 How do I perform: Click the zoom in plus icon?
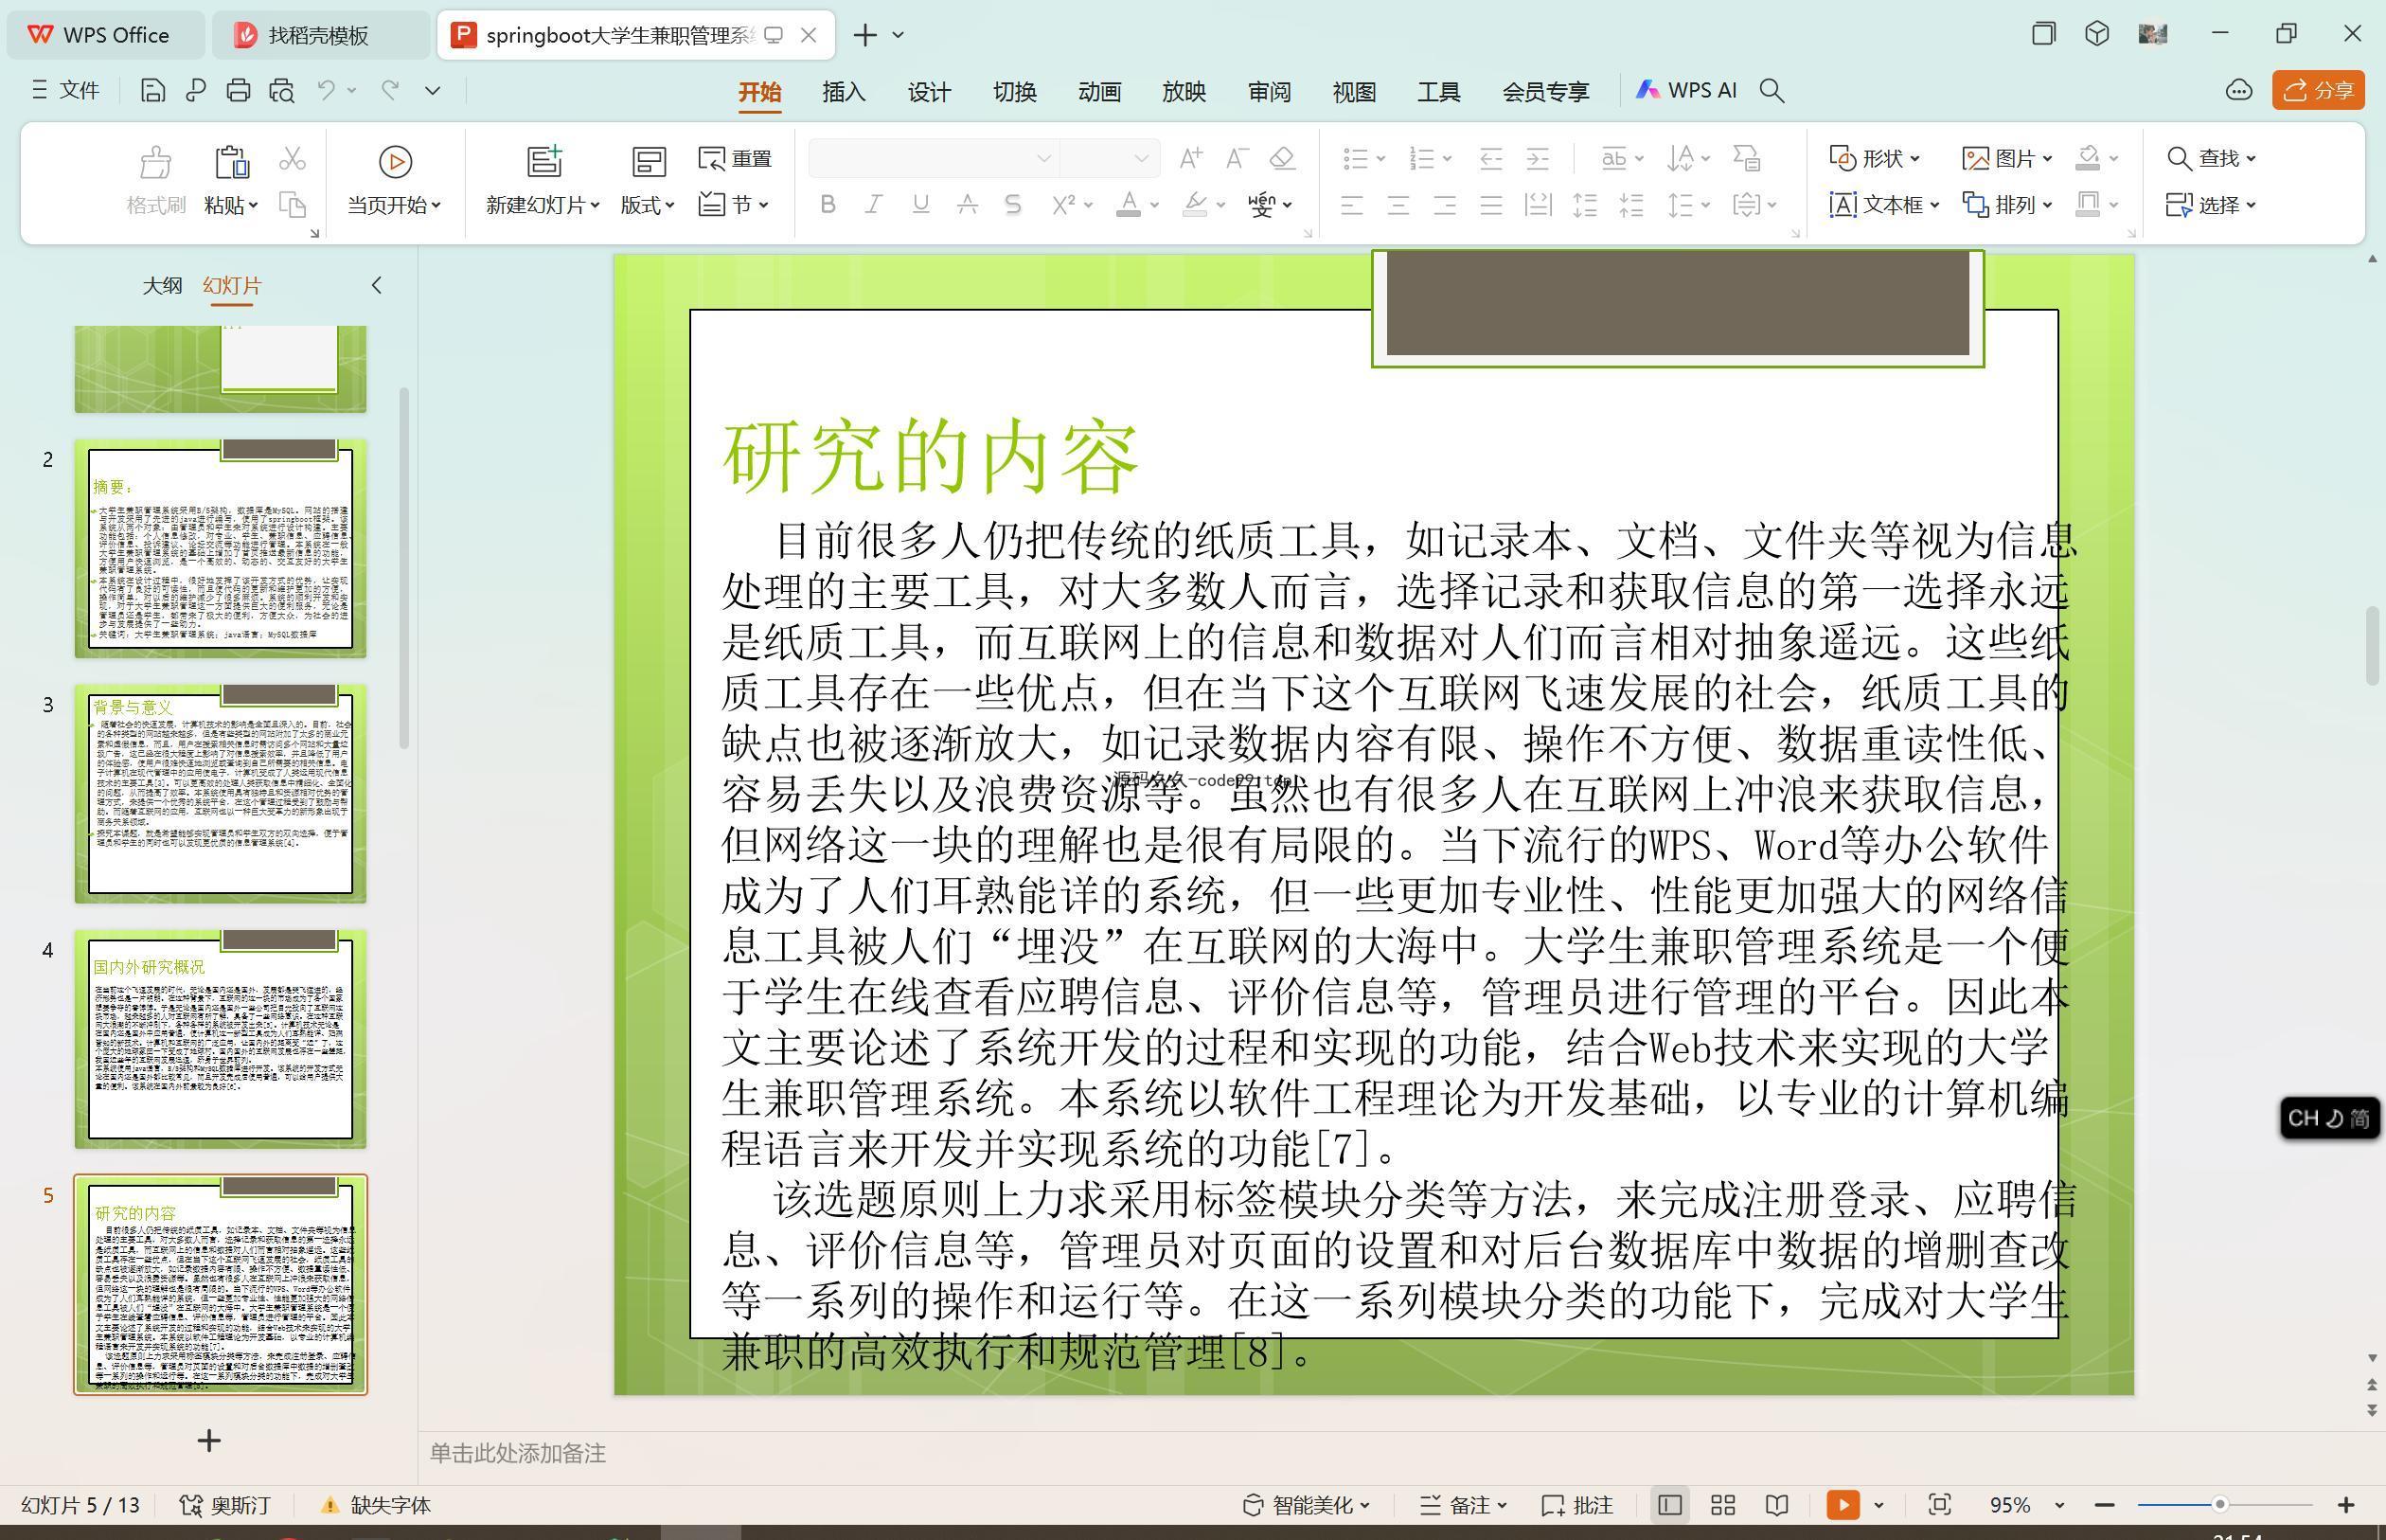[2346, 1505]
